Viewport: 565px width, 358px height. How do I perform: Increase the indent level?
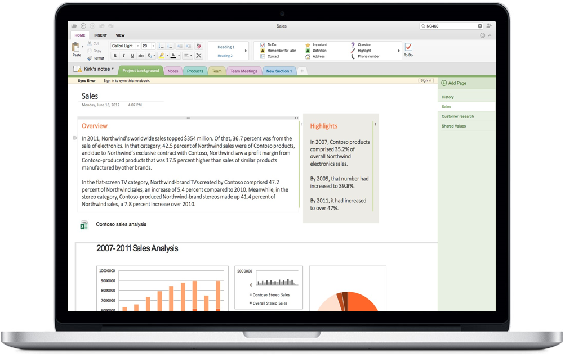point(189,46)
